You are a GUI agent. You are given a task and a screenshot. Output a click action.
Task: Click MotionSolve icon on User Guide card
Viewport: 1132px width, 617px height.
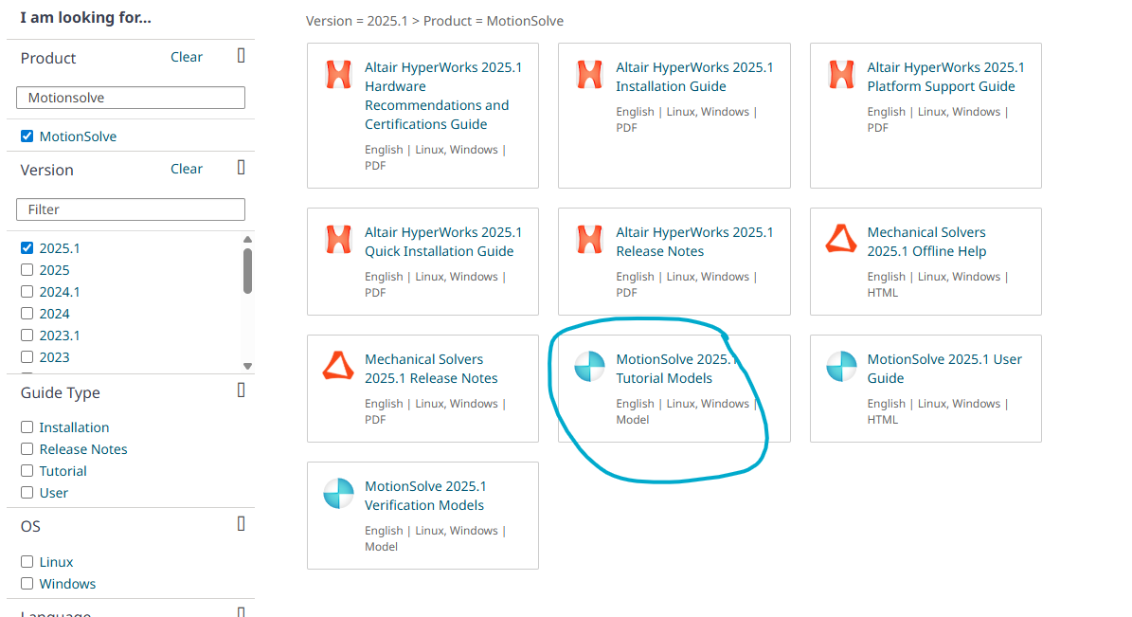coord(841,366)
